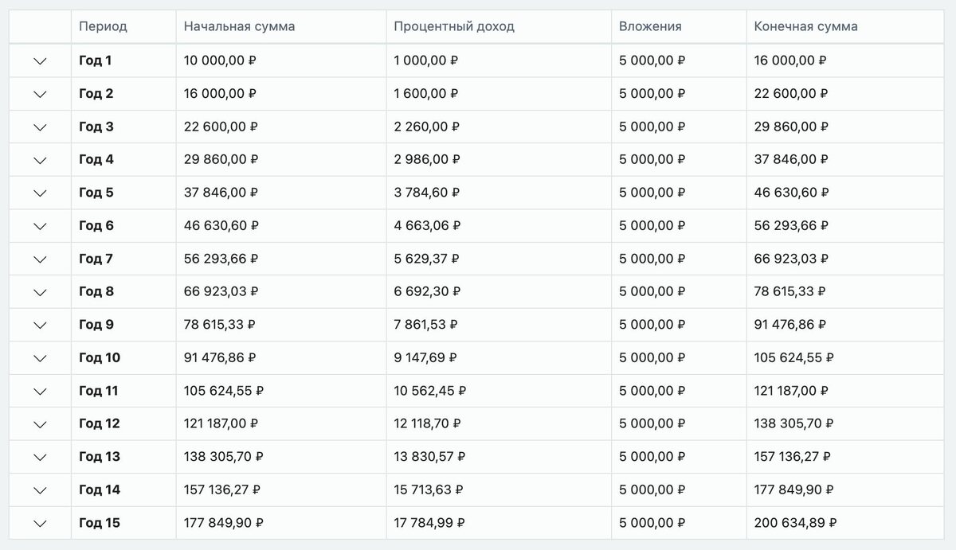Show details for Год 11

click(x=40, y=391)
